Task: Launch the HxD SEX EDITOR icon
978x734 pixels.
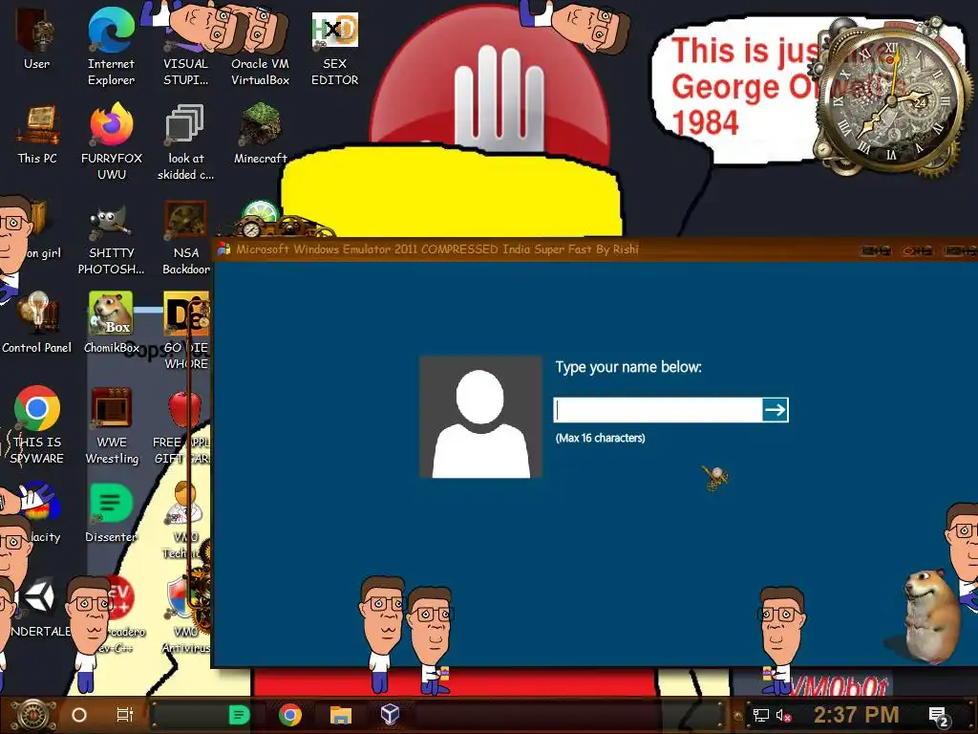Action: [335, 47]
